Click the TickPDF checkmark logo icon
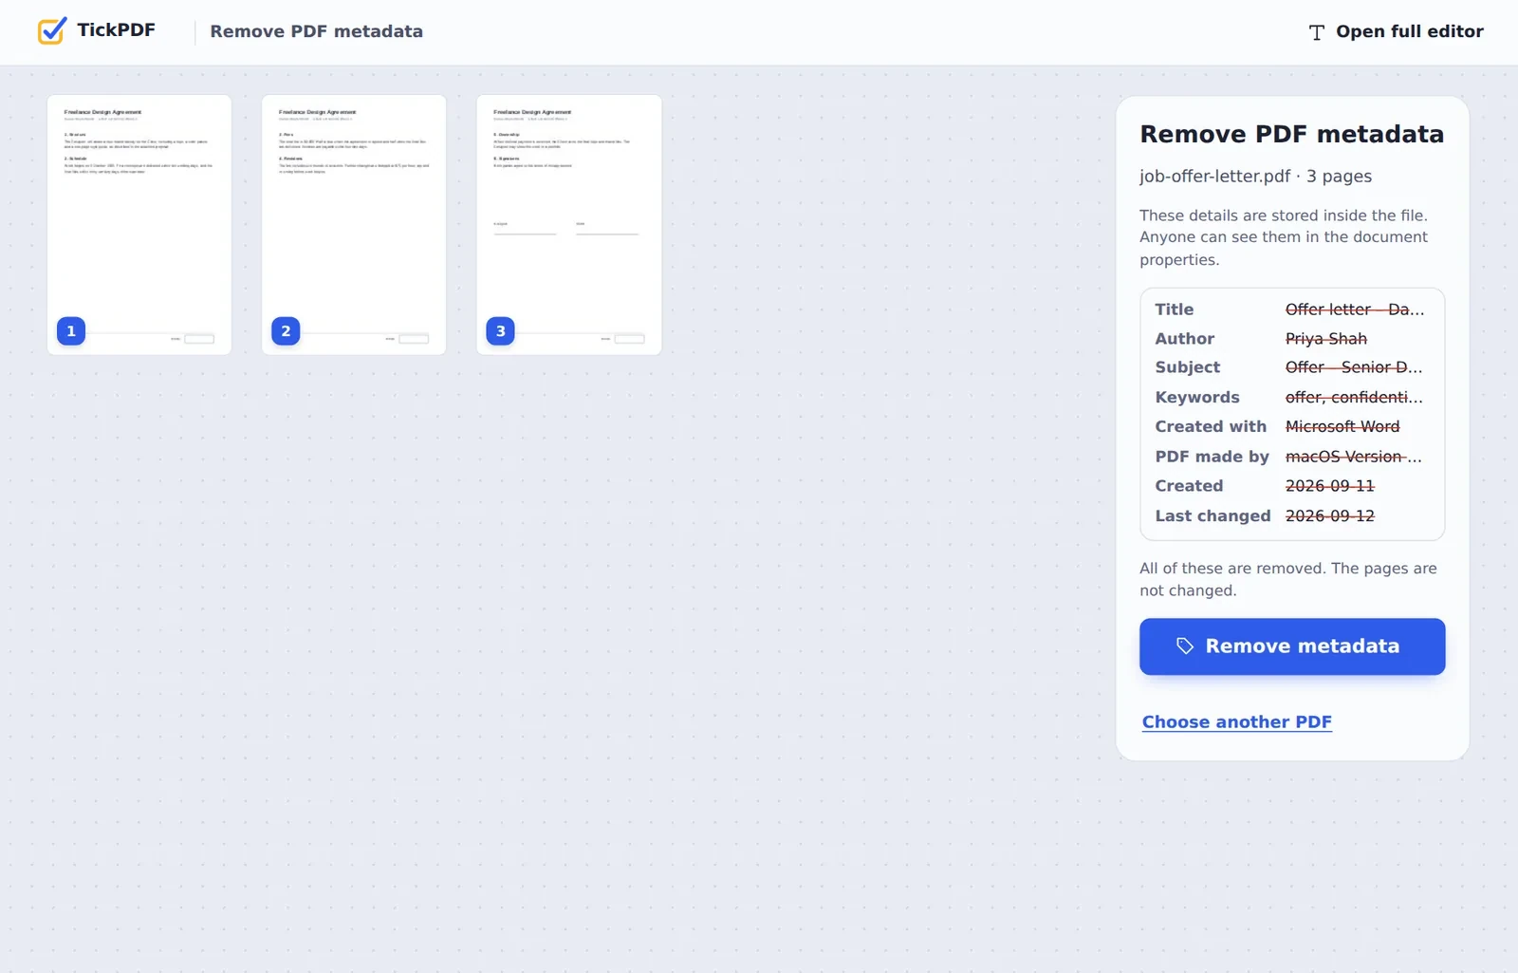The height and width of the screenshot is (973, 1518). pyautogui.click(x=52, y=30)
